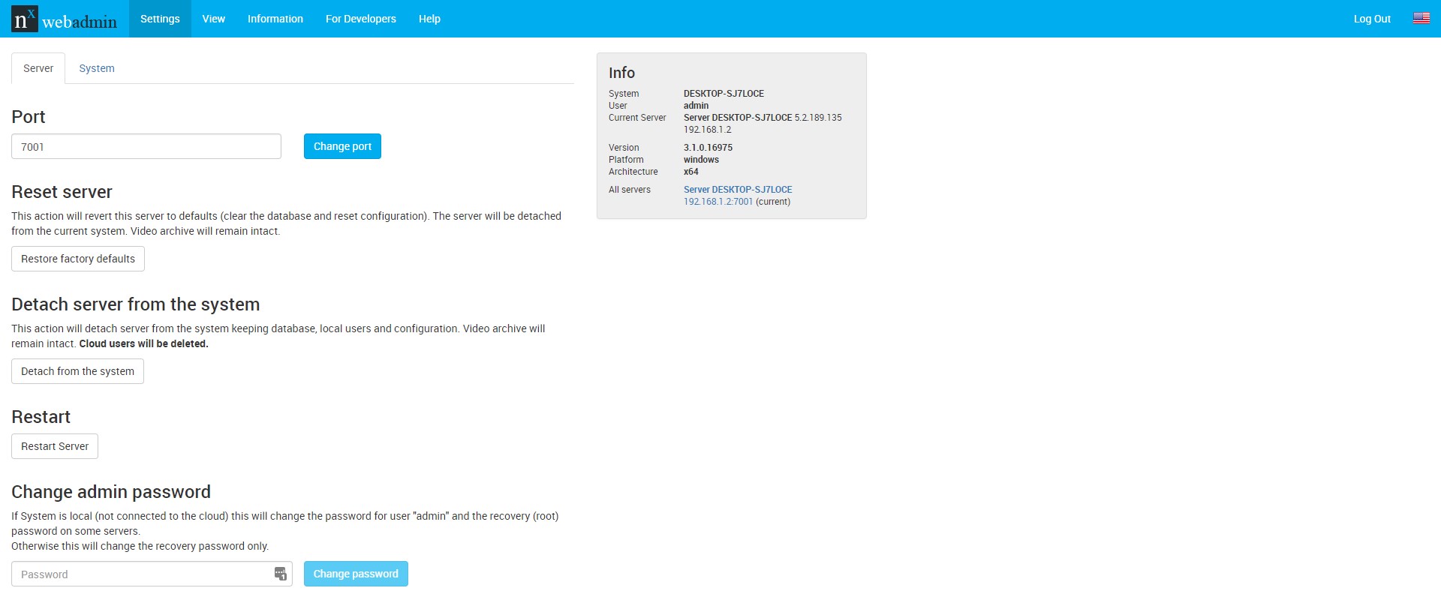The image size is (1441, 597).
Task: Click the version value 3.1.0.16975
Action: tap(708, 148)
